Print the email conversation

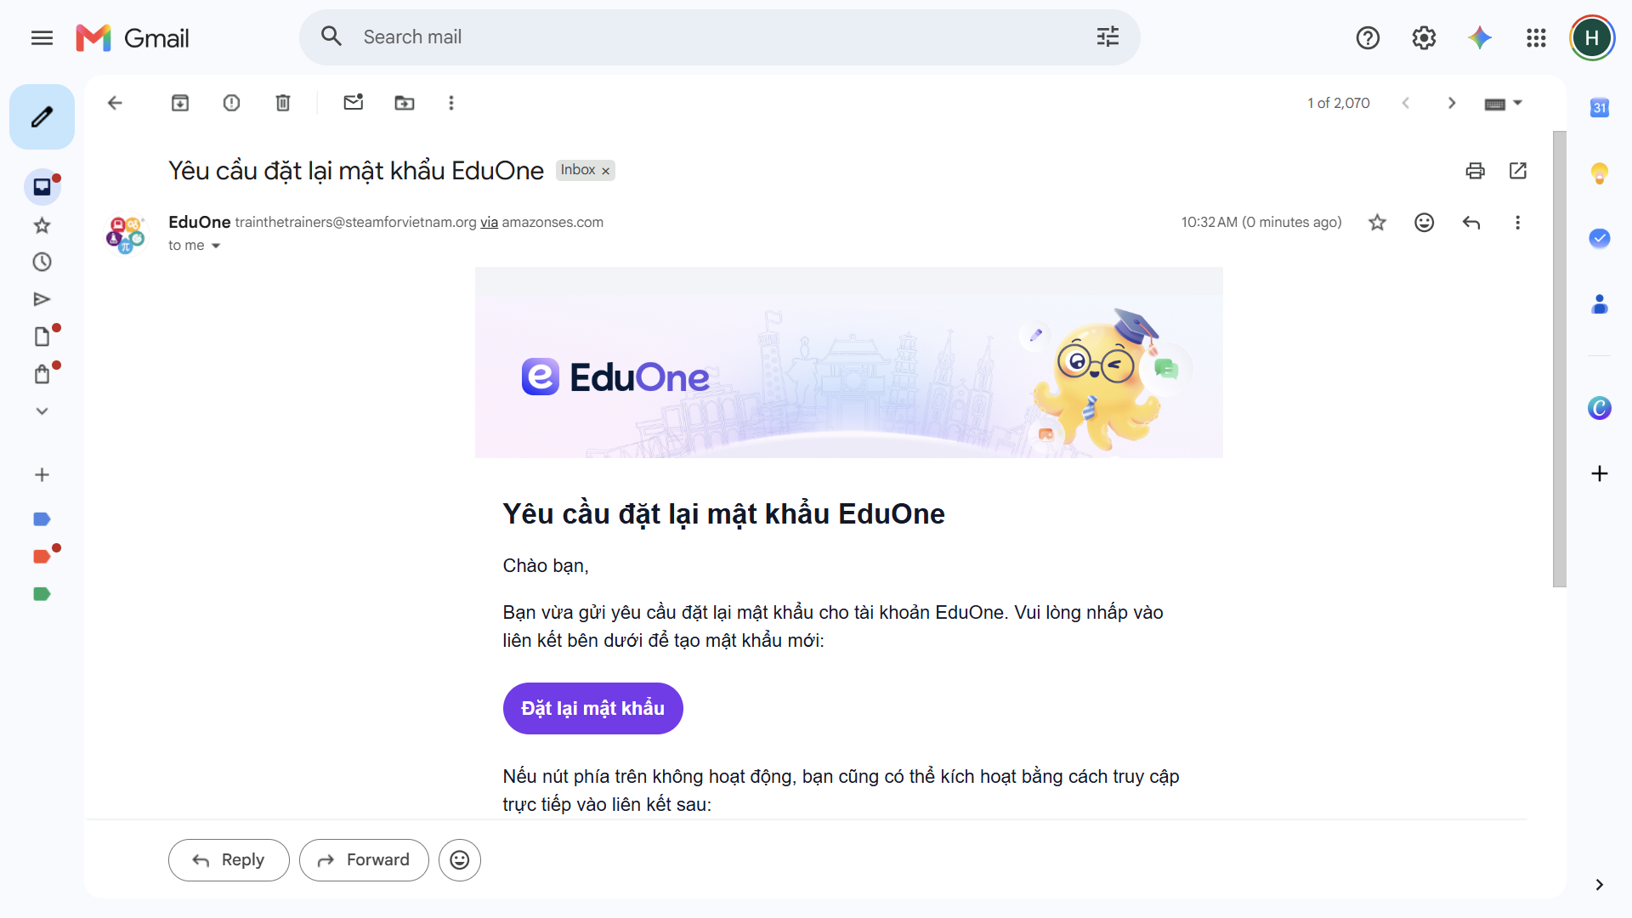(x=1476, y=171)
